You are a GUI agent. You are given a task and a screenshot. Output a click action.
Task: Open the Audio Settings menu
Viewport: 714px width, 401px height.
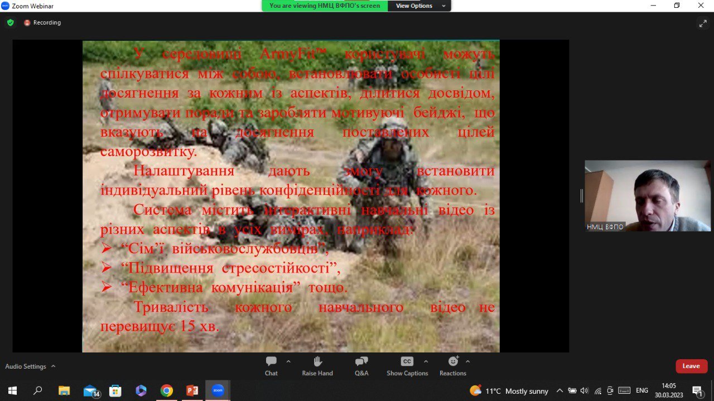point(30,366)
